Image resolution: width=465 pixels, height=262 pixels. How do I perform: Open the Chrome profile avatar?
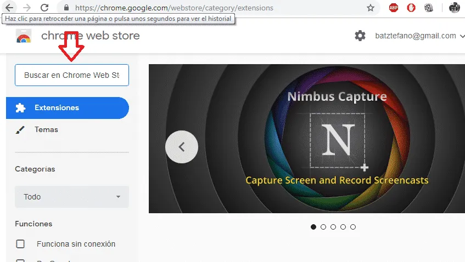[455, 8]
